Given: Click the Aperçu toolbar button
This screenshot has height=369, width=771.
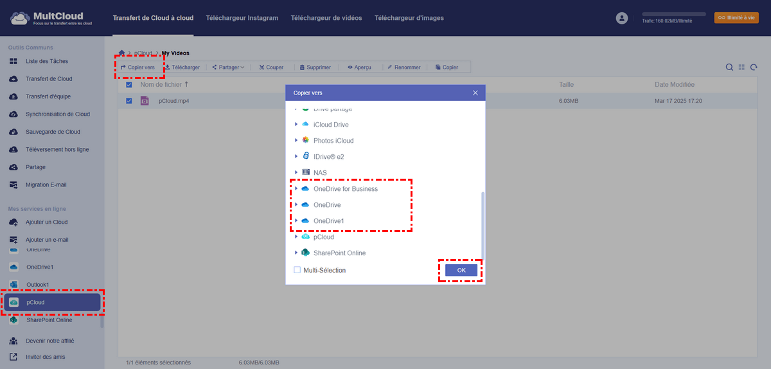Looking at the screenshot, I should coord(359,67).
